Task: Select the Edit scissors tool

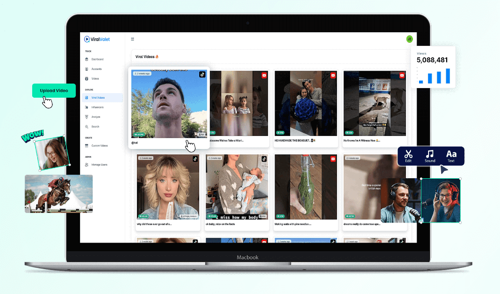Action: pos(408,156)
